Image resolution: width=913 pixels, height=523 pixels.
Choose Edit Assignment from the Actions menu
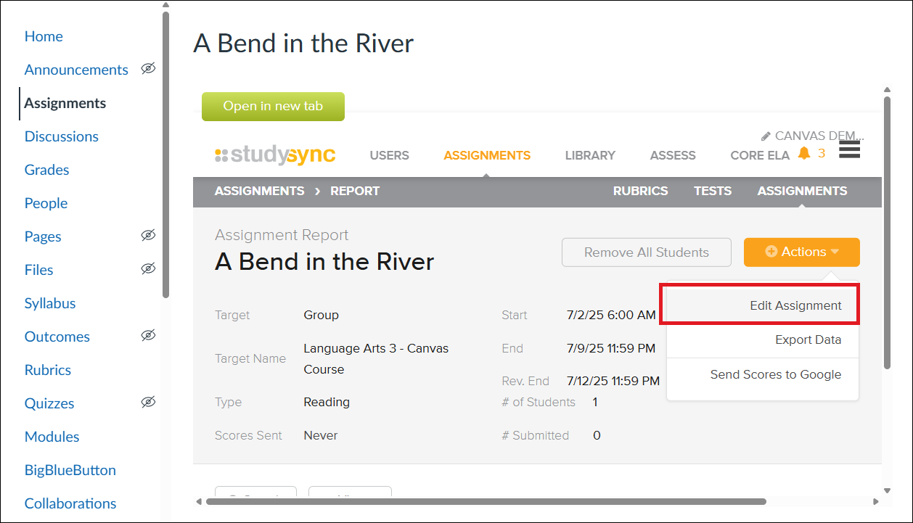(x=796, y=305)
